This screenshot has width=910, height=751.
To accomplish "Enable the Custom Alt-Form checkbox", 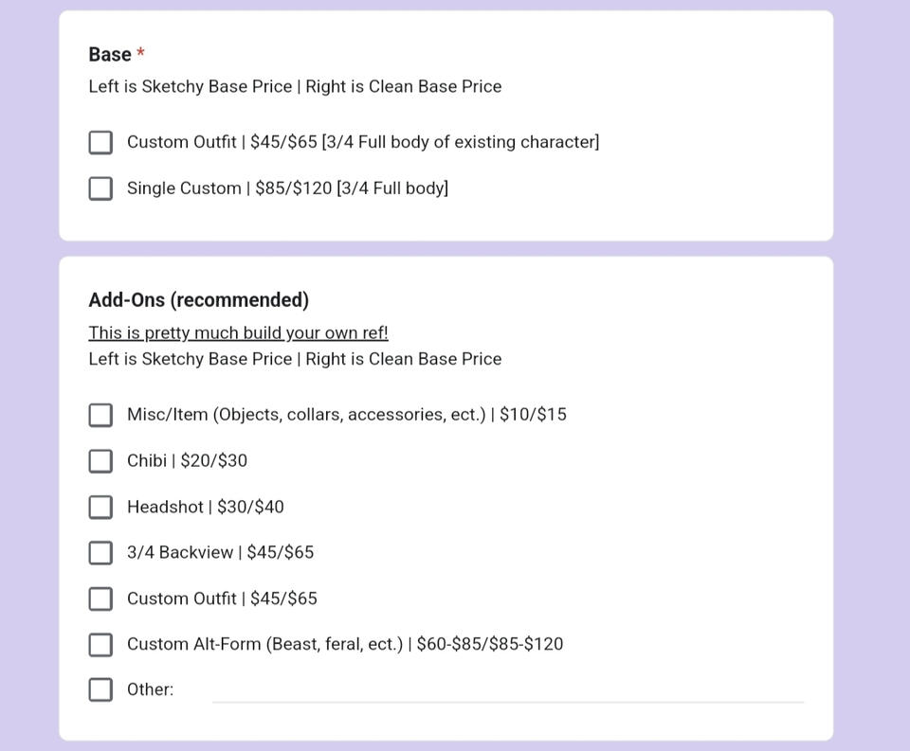I will coord(100,644).
